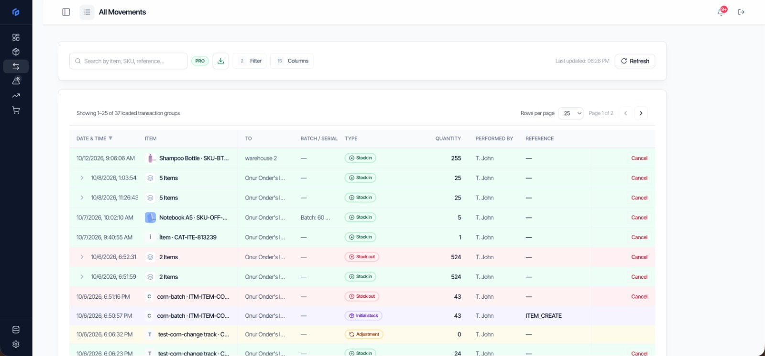Click the Shampoo Bottle thumbnail
The width and height of the screenshot is (765, 356).
coord(151,158)
